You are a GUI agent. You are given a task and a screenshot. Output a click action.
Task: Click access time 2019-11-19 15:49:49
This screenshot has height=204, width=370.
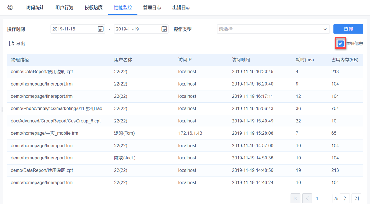pyautogui.click(x=252, y=121)
